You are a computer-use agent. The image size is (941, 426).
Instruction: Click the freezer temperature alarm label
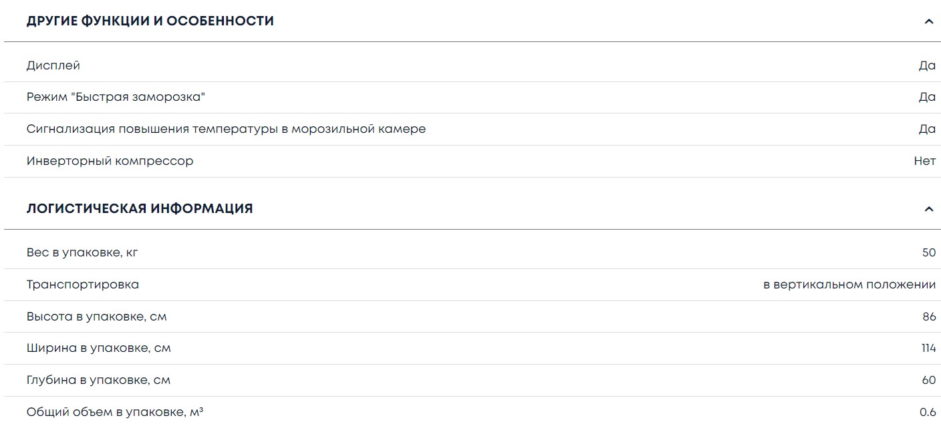click(226, 129)
